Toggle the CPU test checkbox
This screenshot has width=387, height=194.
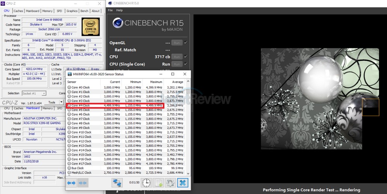[186, 57]
